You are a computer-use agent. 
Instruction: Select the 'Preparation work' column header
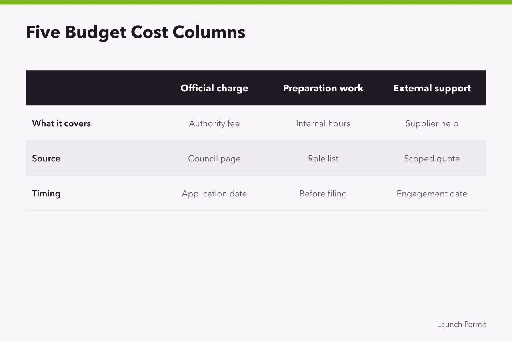323,88
